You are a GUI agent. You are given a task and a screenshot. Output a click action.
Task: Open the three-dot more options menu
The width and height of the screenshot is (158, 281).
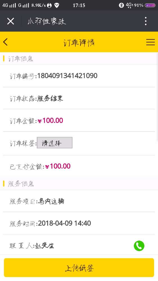point(146,21)
